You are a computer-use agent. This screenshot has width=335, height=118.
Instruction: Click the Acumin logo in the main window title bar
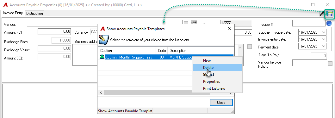(x=6, y=5)
